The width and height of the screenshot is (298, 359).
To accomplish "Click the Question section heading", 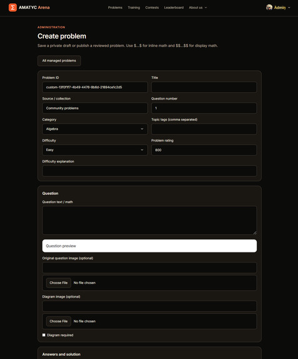I will click(x=50, y=194).
